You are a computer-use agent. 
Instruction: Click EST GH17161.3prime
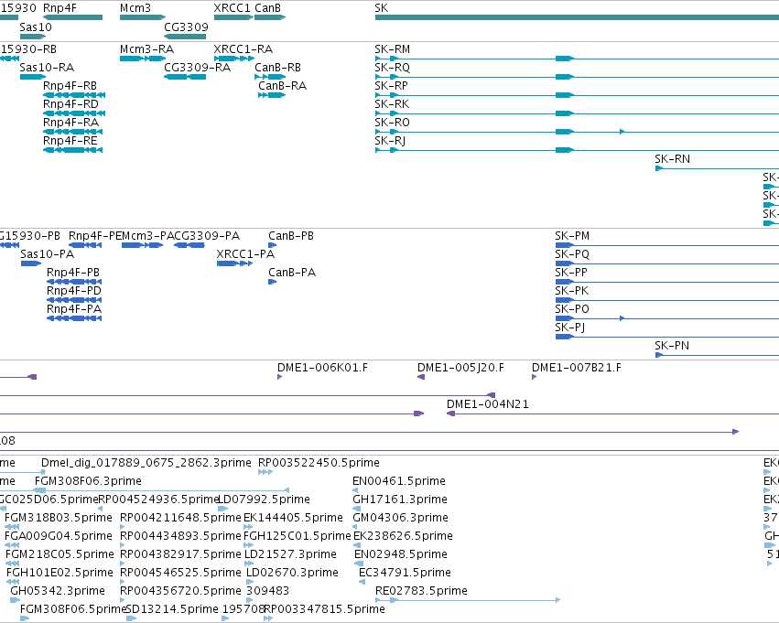[x=356, y=509]
